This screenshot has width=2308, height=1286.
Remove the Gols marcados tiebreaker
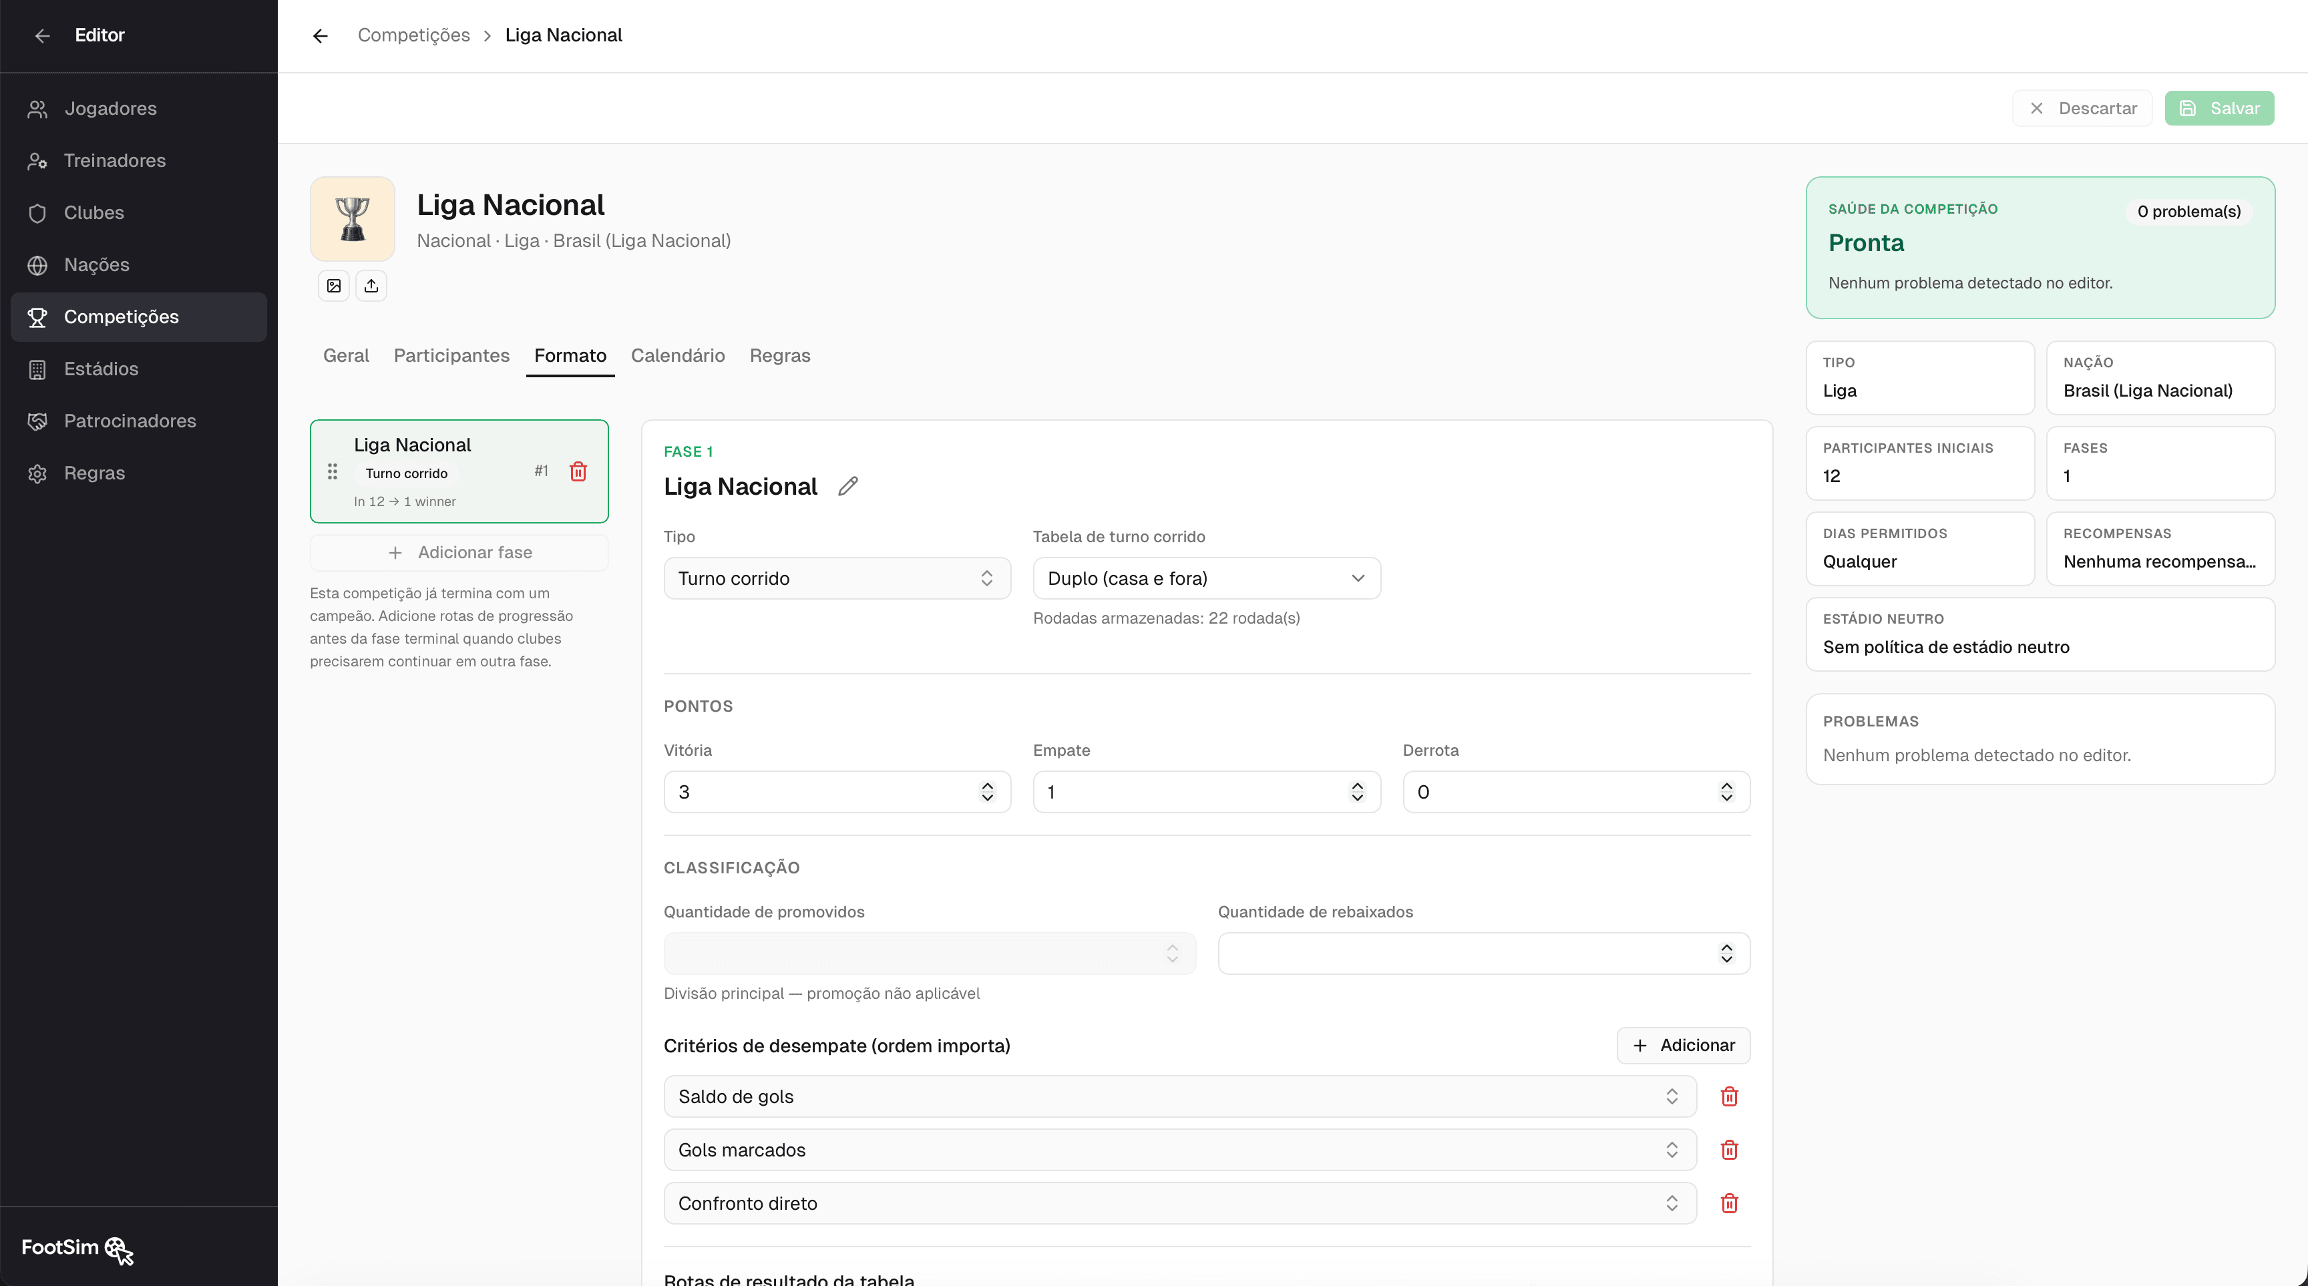coord(1729,1150)
